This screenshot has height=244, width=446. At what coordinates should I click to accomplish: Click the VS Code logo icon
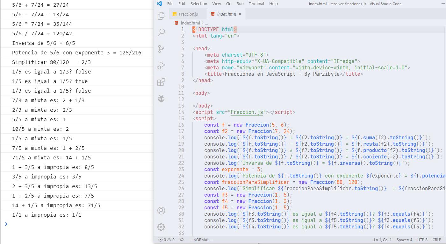coord(160,4)
